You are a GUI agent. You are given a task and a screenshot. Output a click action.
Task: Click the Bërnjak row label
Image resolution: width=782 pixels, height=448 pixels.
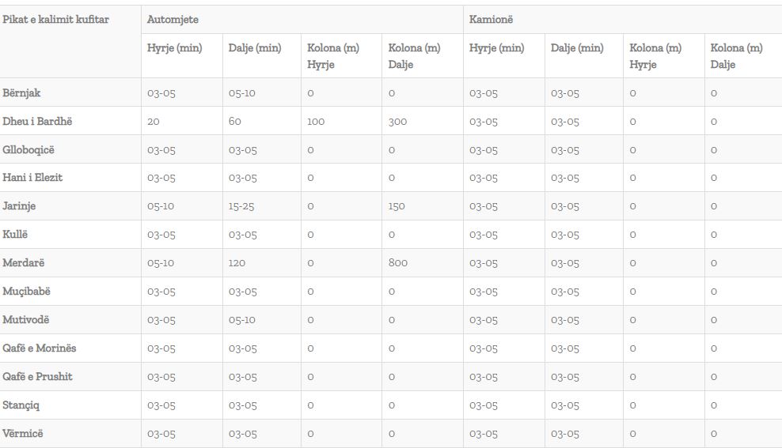tap(21, 93)
